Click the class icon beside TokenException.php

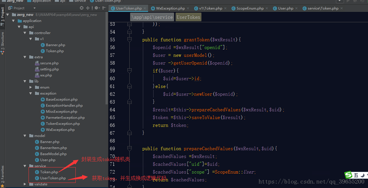tap(43, 124)
